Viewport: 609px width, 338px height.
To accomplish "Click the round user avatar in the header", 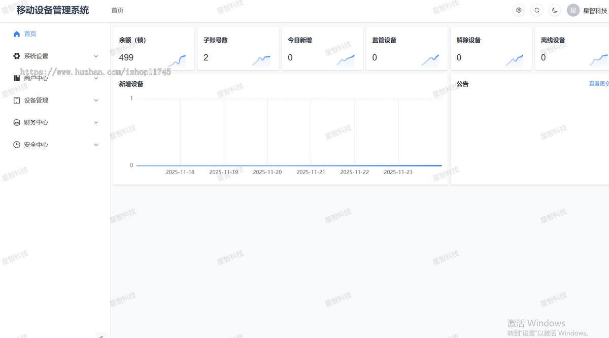I will [573, 10].
